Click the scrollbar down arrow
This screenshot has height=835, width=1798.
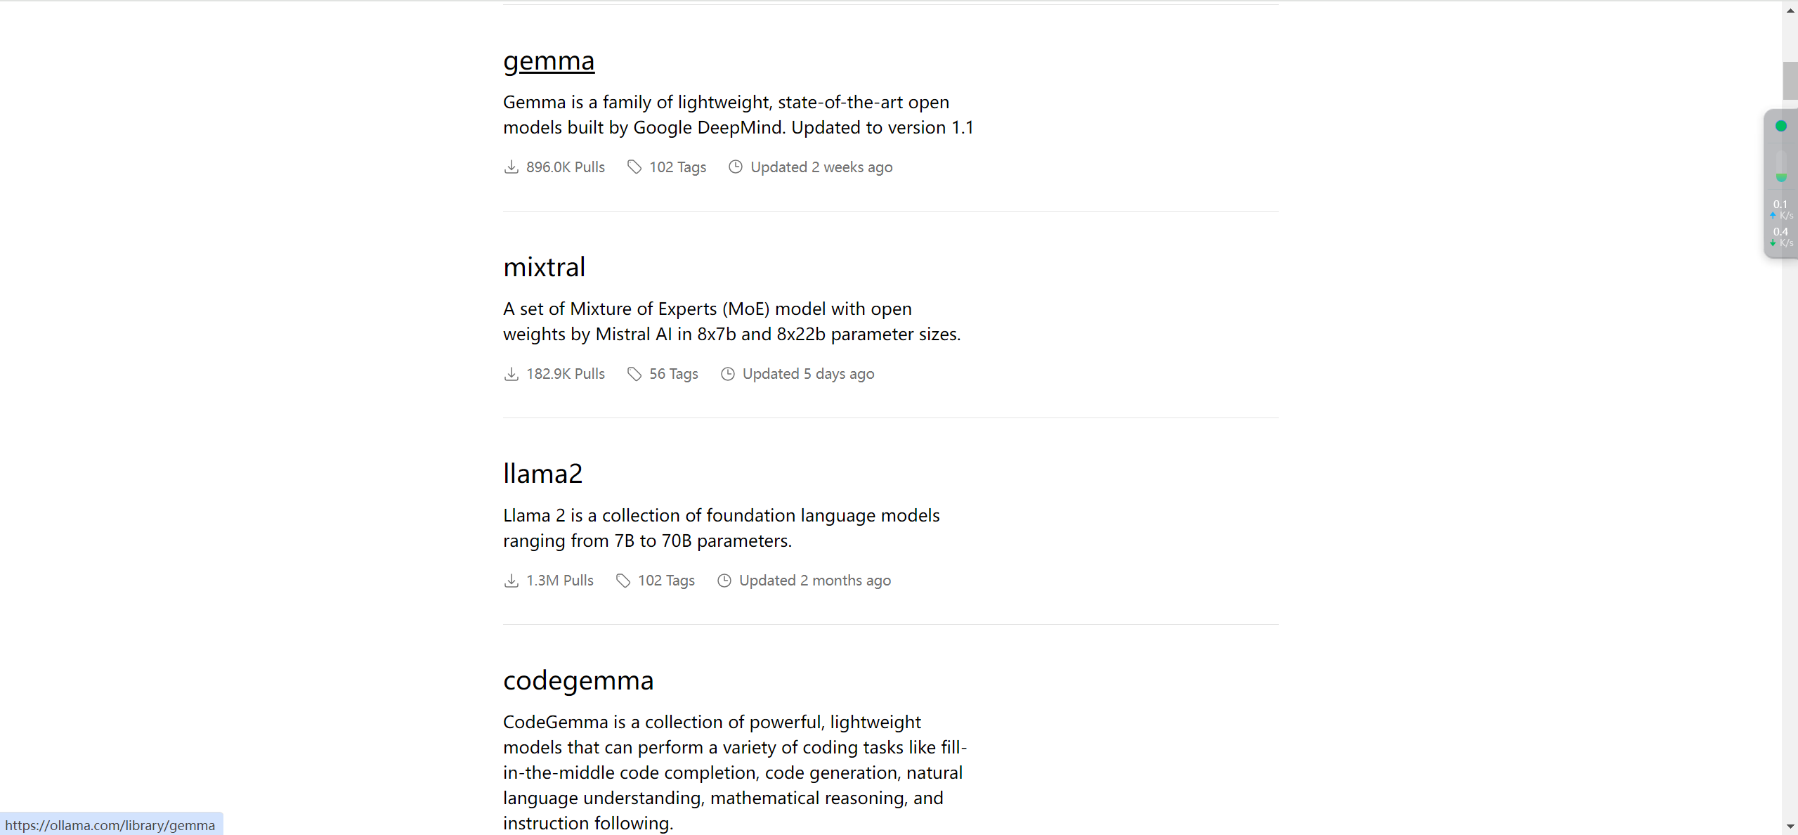(1790, 827)
